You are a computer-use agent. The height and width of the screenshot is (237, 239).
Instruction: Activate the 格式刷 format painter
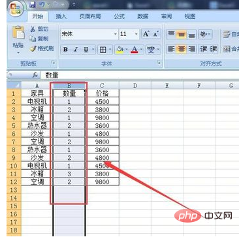(42, 48)
